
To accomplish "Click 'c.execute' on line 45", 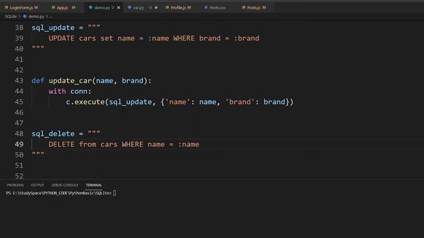I will 85,102.
